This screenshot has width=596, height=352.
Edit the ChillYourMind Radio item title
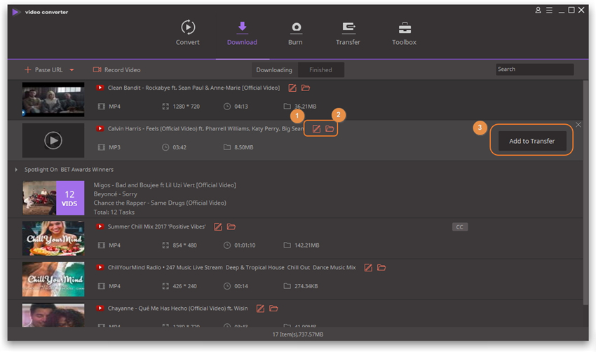368,268
